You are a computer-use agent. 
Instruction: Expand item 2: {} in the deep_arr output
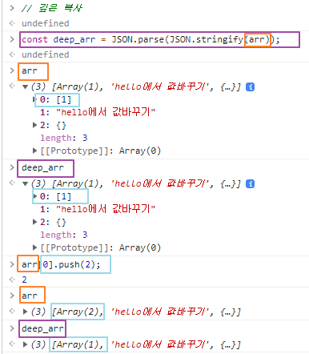pyautogui.click(x=34, y=222)
